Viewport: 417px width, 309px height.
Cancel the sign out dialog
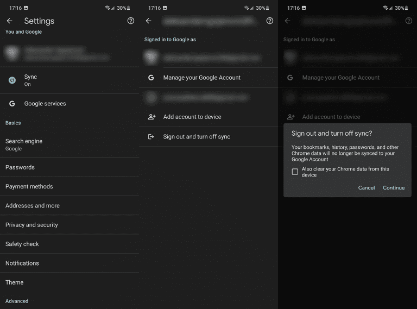coord(366,188)
